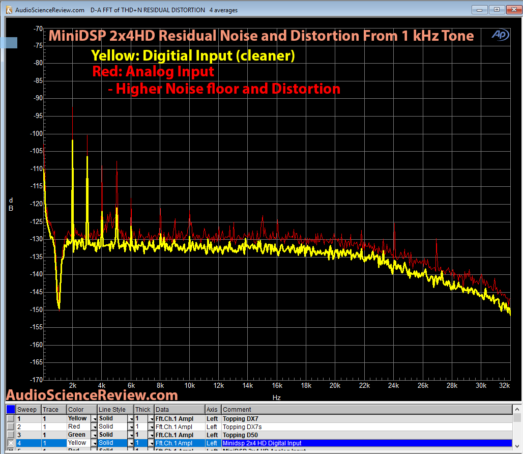
Task: Open the Color dropdown for Topping DX7s
Action: [95, 427]
